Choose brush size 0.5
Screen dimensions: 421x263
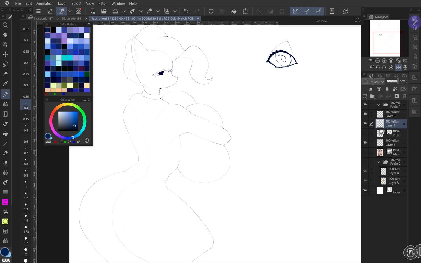pyautogui.click(x=26, y=128)
